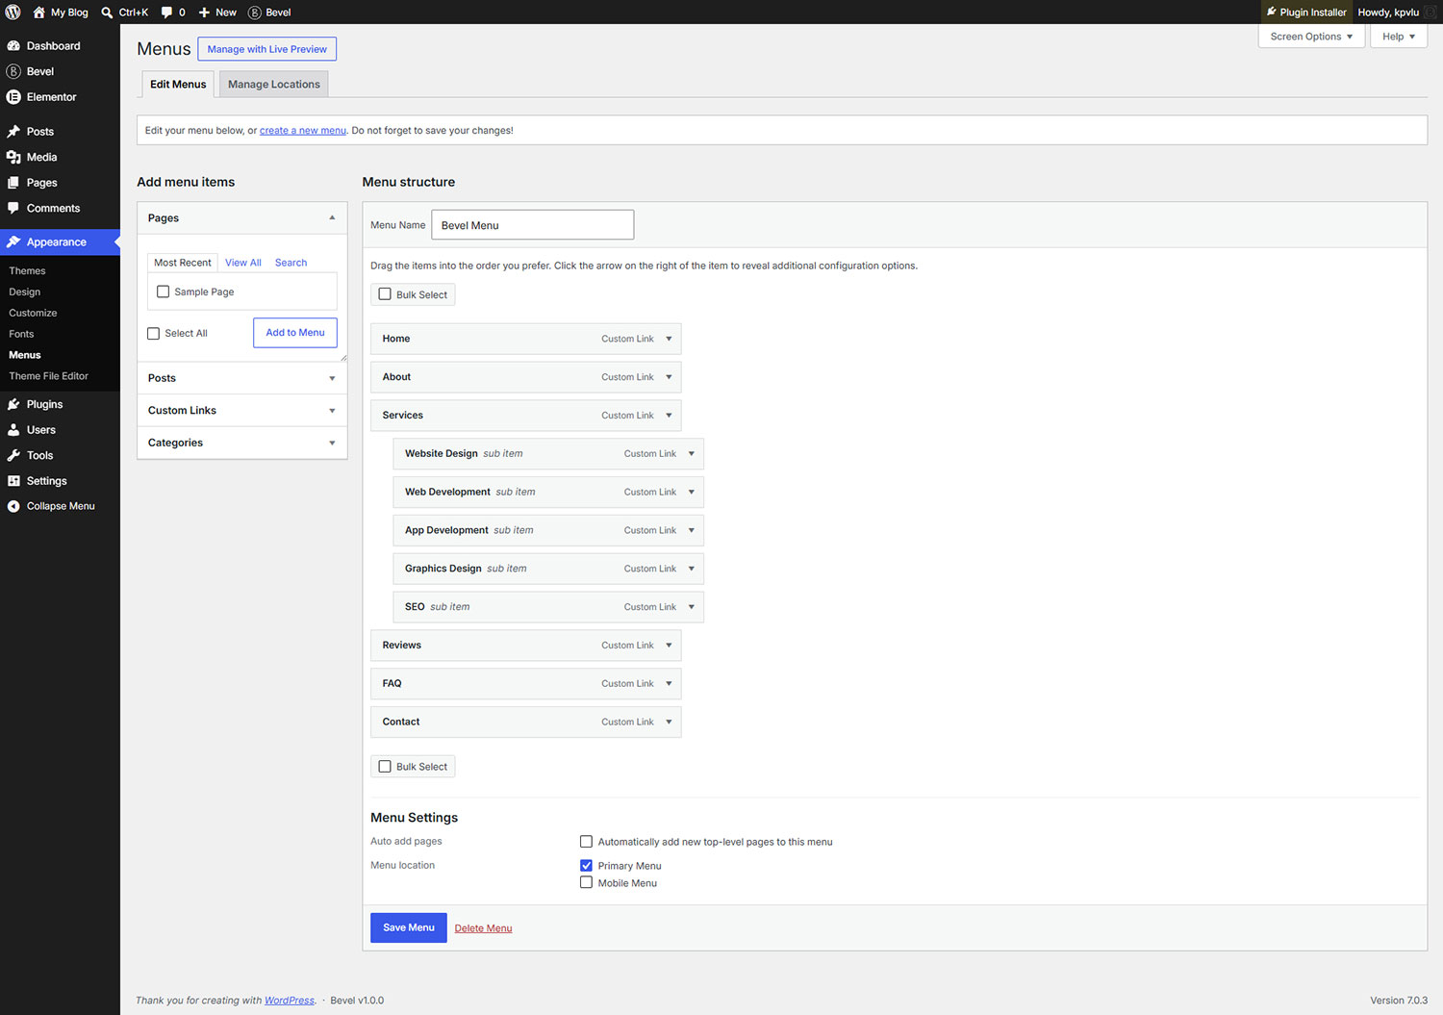
Task: Open the Ctrl+K search magnifier icon
Action: [x=107, y=13]
